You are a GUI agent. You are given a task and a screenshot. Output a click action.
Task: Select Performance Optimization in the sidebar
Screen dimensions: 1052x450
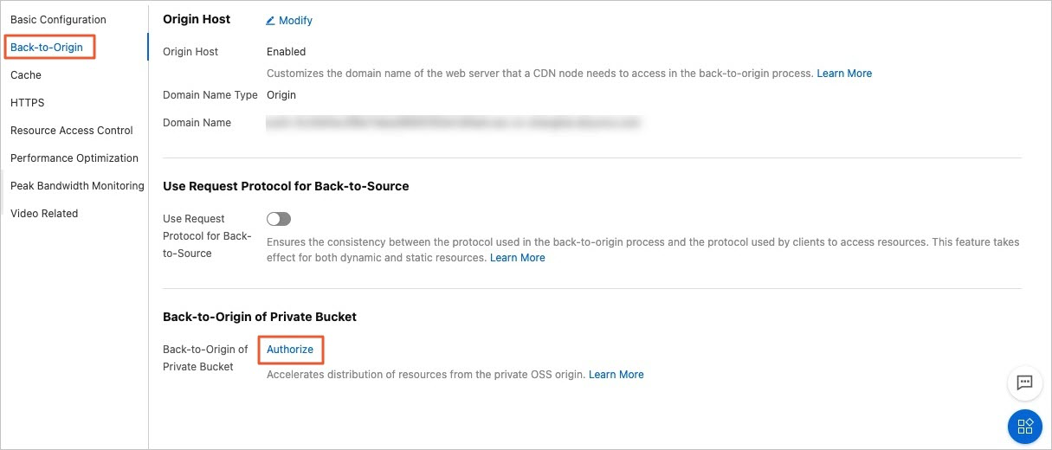74,158
